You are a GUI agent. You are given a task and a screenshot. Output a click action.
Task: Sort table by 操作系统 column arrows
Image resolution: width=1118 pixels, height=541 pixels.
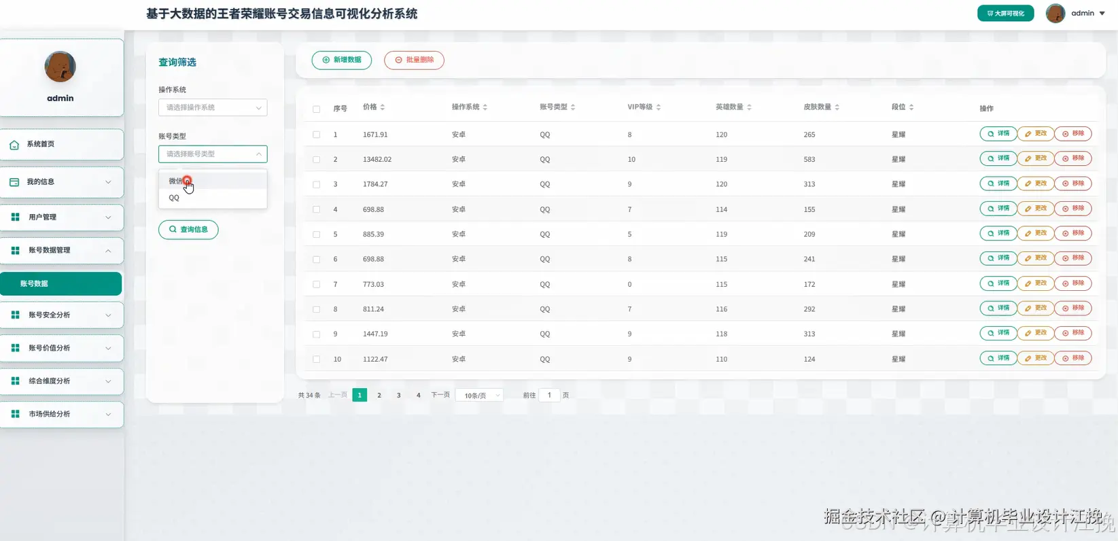[485, 107]
